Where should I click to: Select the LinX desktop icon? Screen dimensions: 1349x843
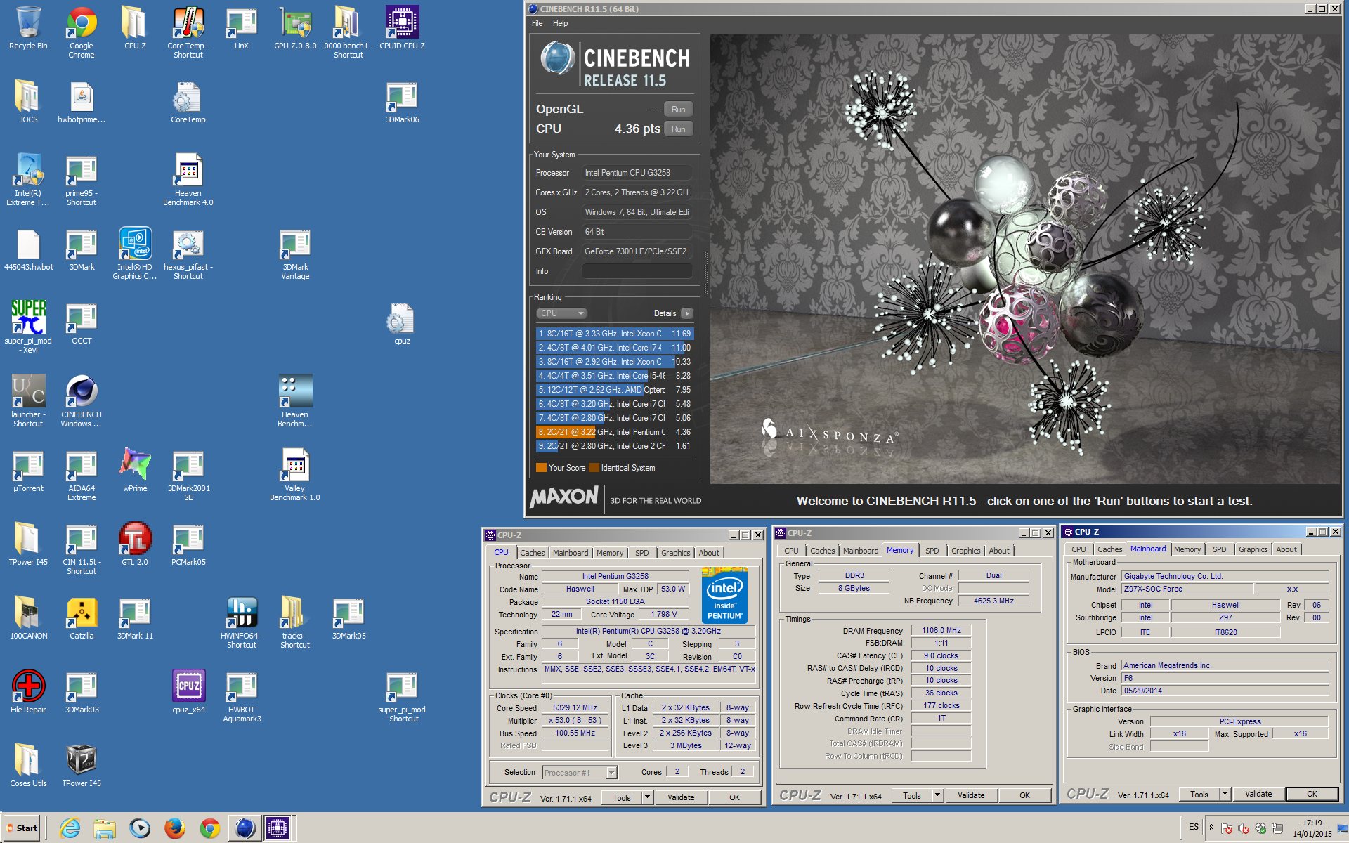[242, 30]
